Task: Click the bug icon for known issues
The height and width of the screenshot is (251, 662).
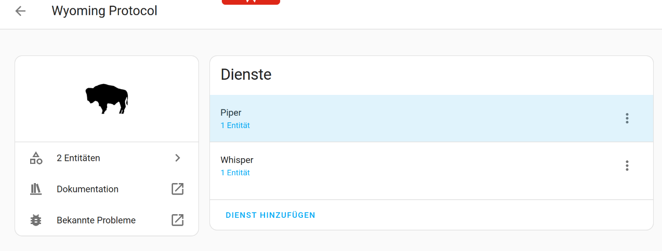Action: (36, 220)
